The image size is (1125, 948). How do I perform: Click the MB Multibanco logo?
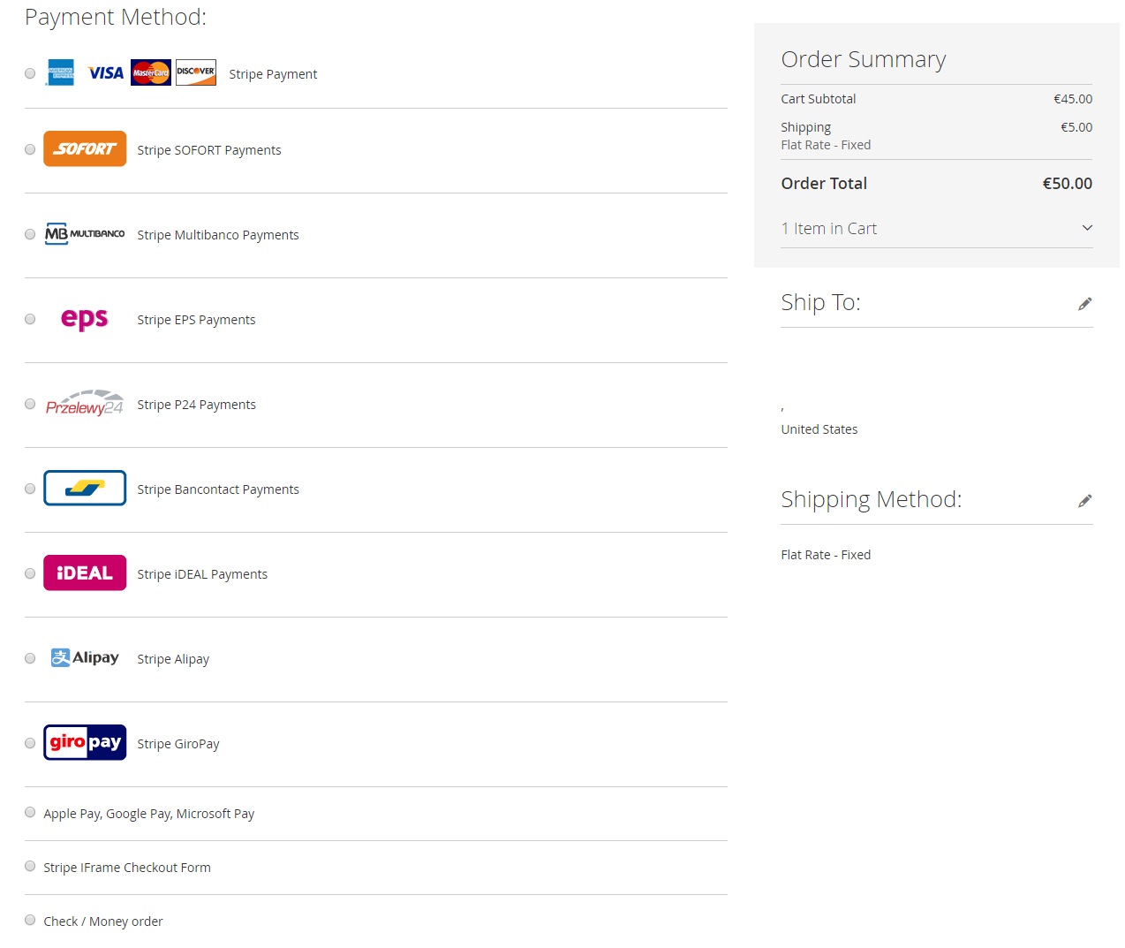pyautogui.click(x=85, y=234)
